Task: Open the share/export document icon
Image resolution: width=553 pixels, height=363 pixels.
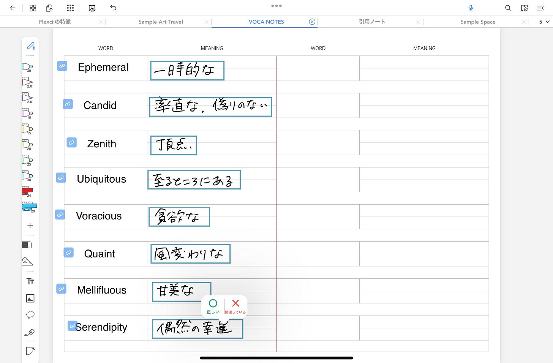Action: [49, 8]
